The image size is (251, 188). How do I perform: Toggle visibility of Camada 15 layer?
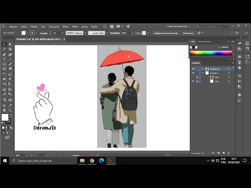coord(193,69)
